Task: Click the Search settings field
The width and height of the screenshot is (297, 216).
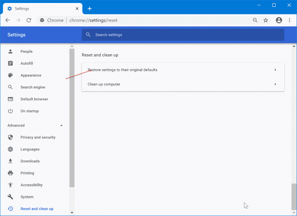Action: 182,35
